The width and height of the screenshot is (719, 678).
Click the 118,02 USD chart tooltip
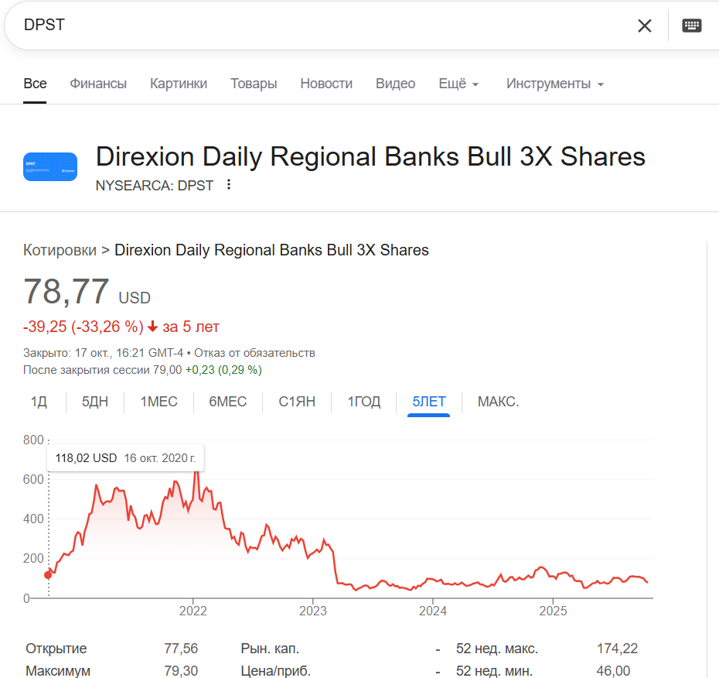click(125, 458)
